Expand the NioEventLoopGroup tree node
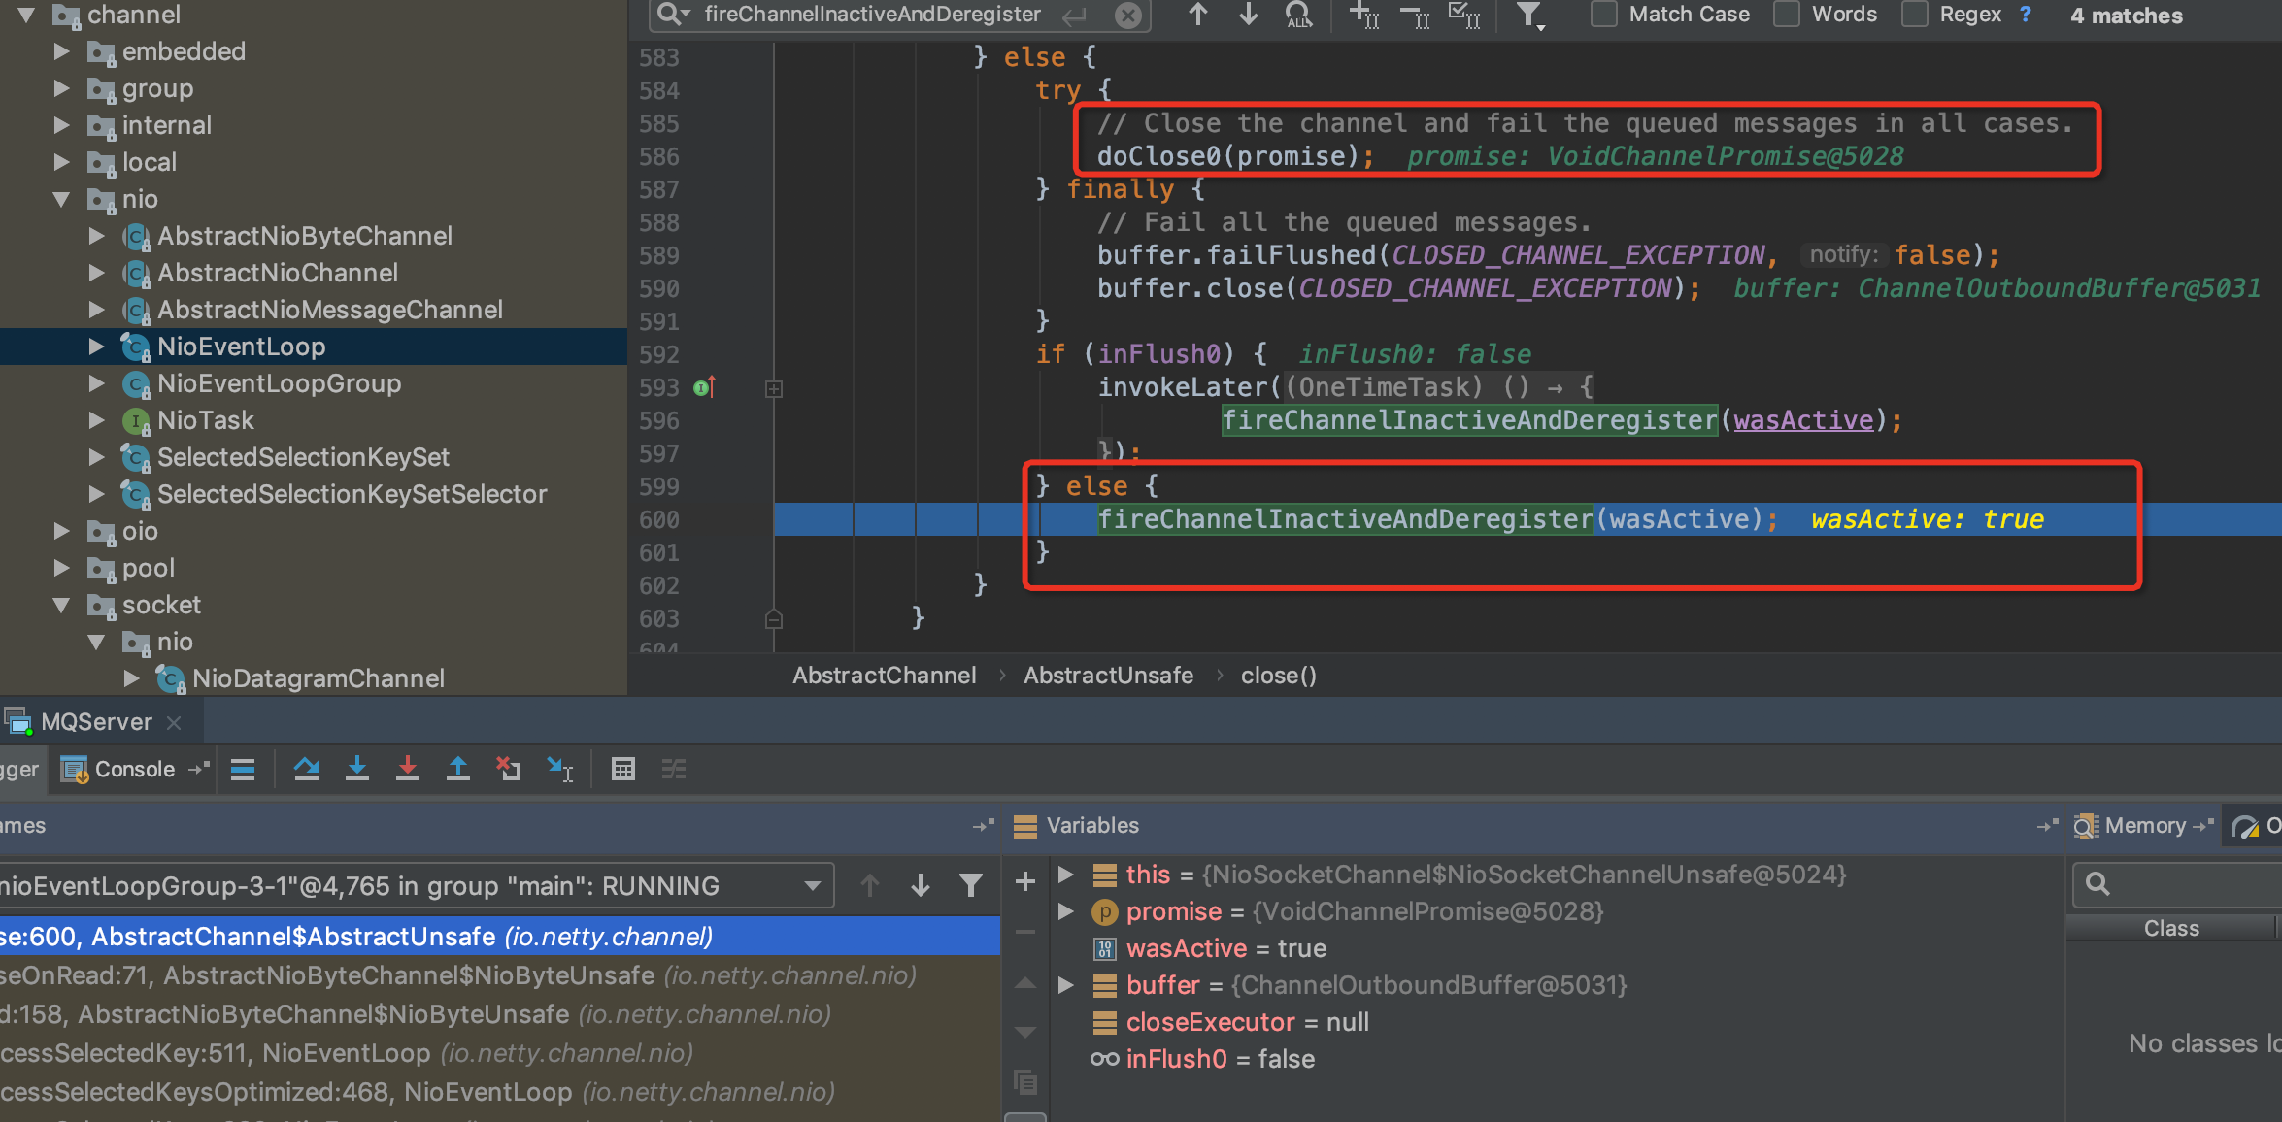Screen dimensions: 2282x1122 (96, 383)
